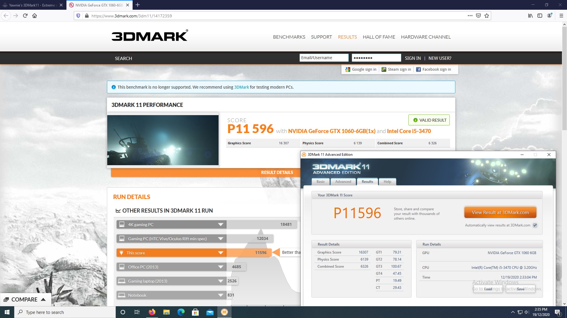Show site security padlock info
Screen dimensions: 567x318
(87, 16)
